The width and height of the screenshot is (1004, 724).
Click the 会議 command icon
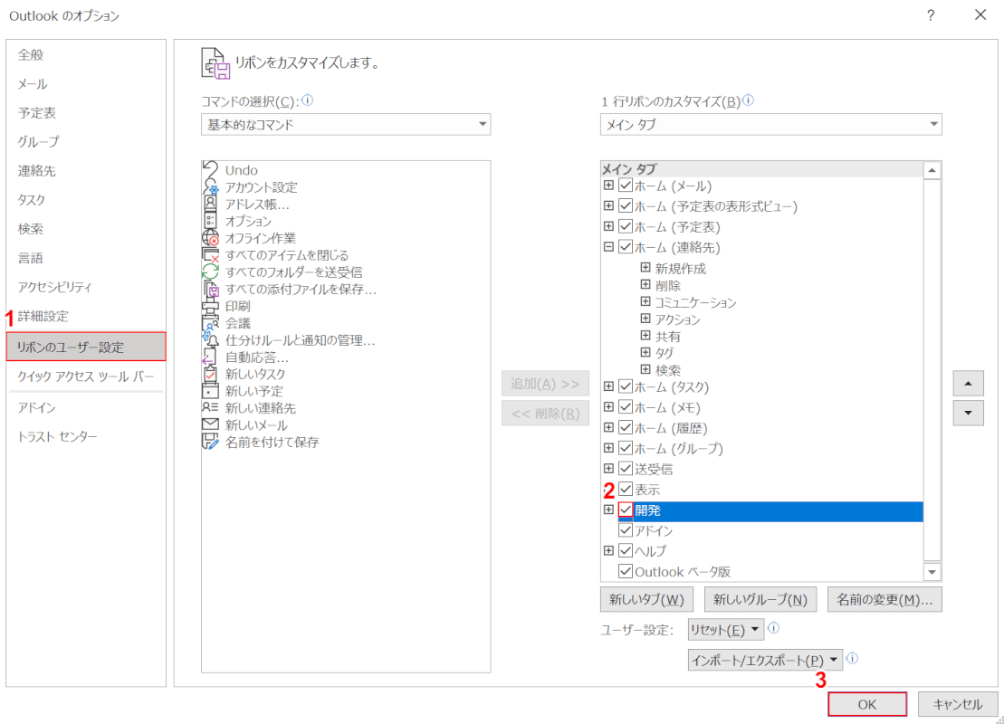click(x=210, y=322)
